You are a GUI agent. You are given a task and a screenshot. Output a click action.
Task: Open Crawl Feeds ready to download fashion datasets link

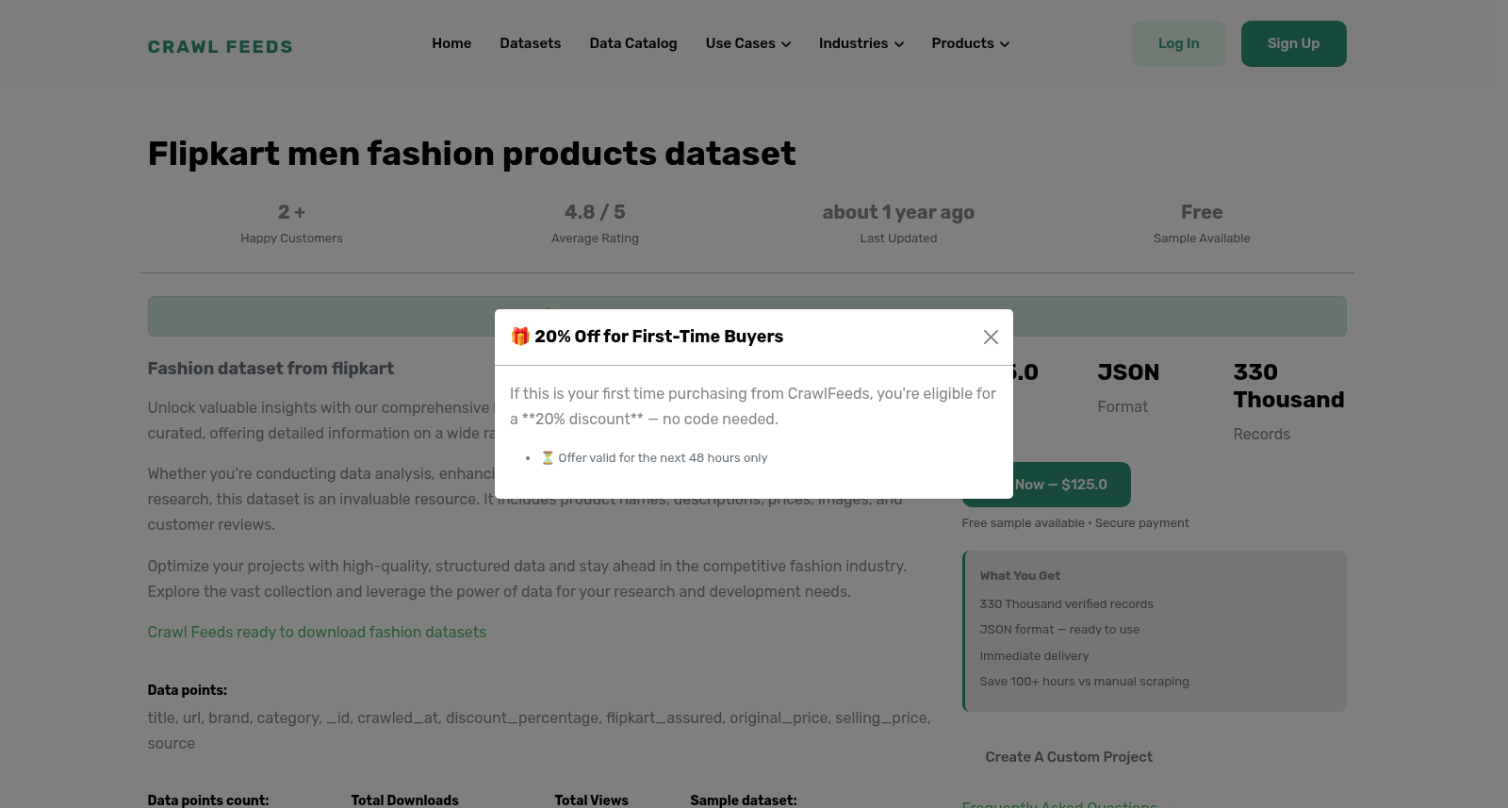pyautogui.click(x=317, y=633)
